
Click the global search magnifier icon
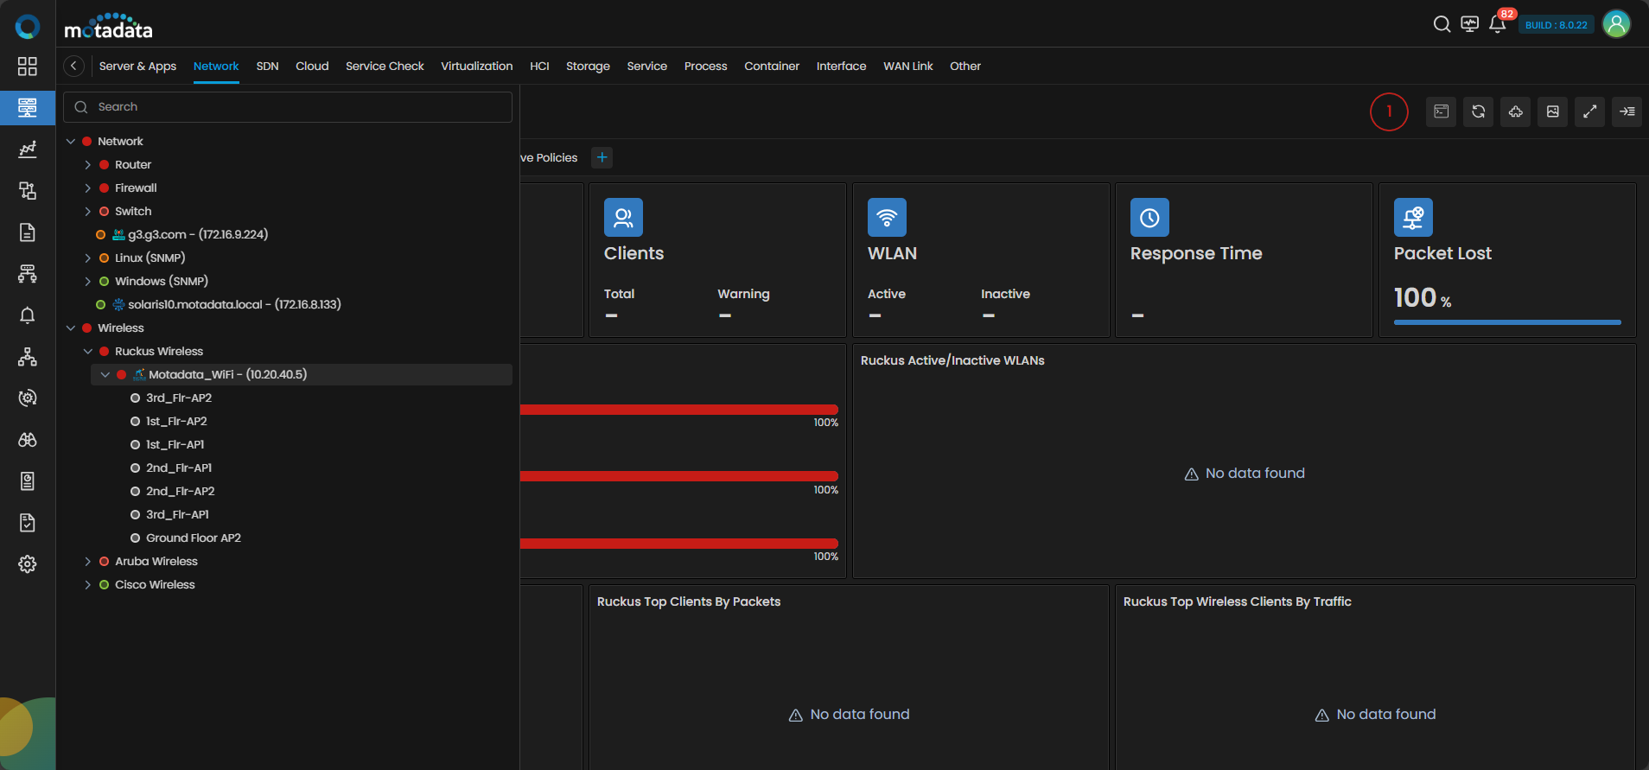1442,24
